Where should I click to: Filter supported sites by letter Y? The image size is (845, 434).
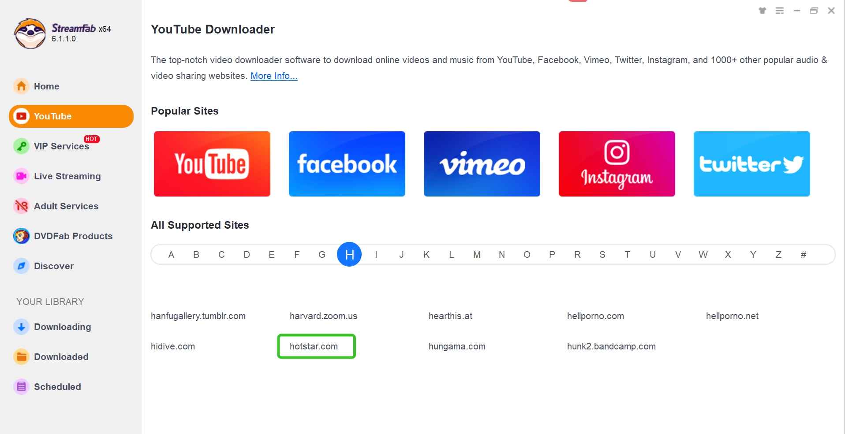pos(753,255)
